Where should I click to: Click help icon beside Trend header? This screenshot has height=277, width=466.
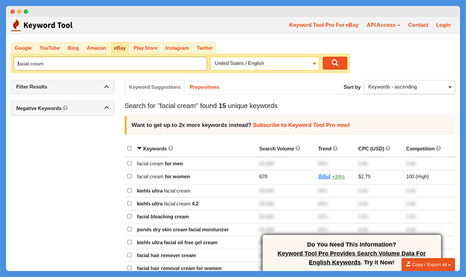tap(335, 149)
